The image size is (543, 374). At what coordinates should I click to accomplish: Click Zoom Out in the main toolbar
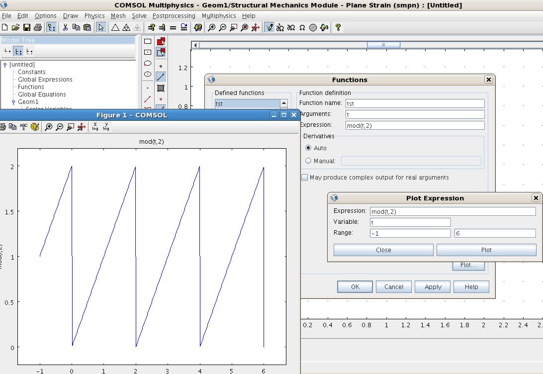222,27
